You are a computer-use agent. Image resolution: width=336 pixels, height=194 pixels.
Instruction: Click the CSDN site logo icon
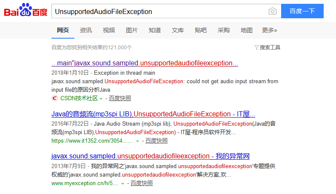55,98
